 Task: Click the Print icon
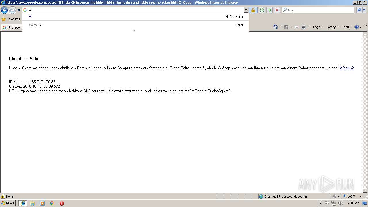click(304, 27)
